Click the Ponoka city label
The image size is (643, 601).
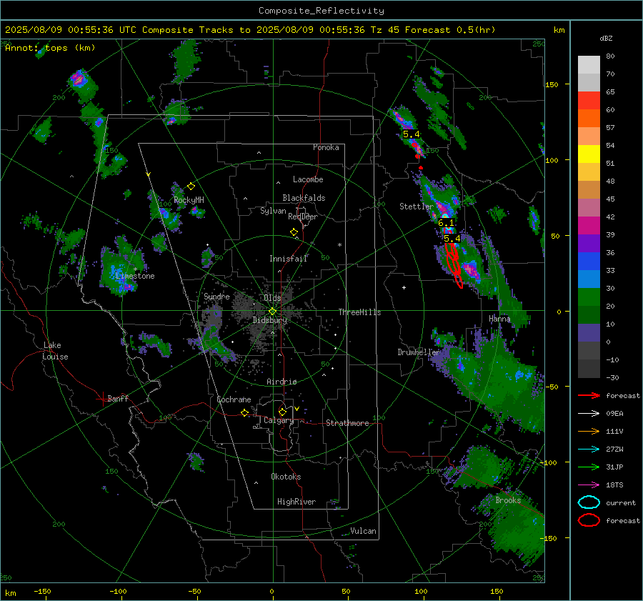(326, 147)
